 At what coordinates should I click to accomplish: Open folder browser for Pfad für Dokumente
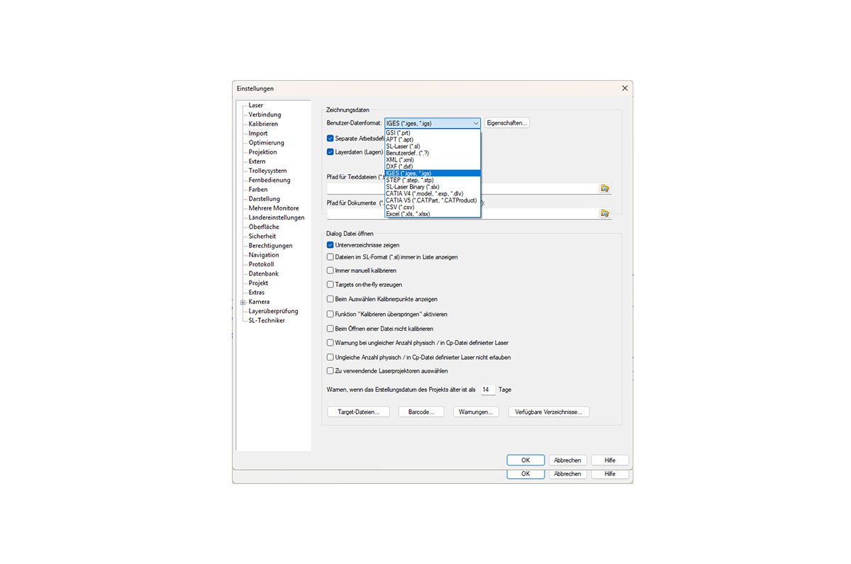click(604, 213)
